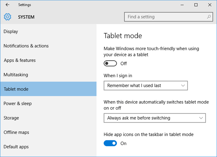Image resolution: width=217 pixels, height=157 pixels.
Task: Open Apps & features settings
Action: click(48, 60)
